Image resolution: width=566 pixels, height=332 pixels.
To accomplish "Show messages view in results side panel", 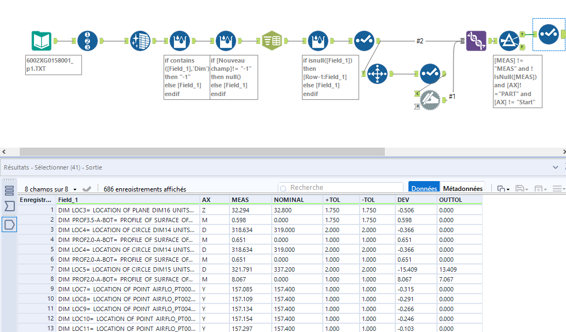I will pyautogui.click(x=9, y=190).
